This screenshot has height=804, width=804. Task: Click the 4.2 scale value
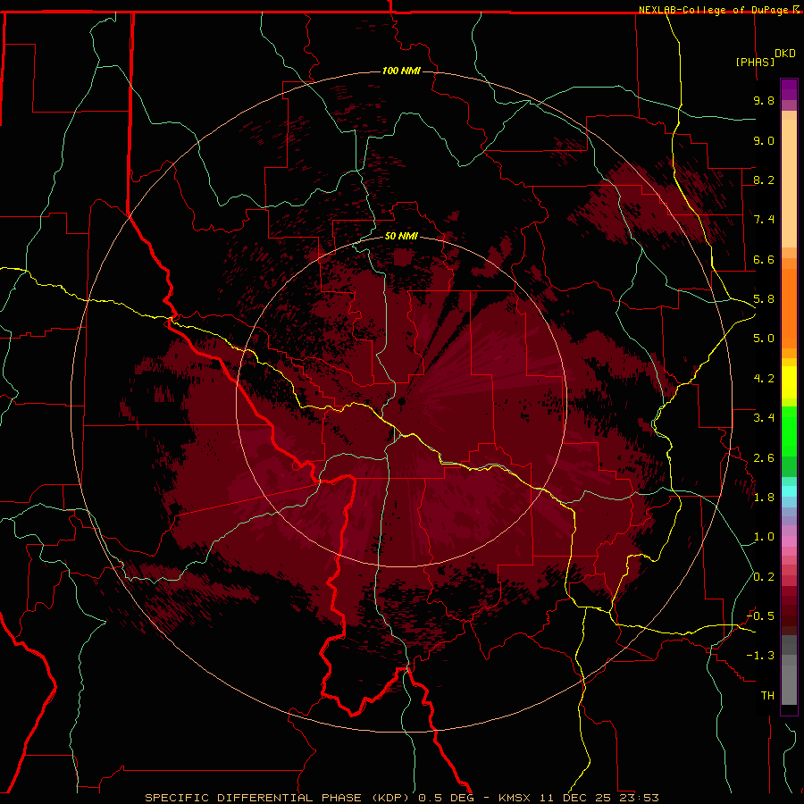[764, 379]
